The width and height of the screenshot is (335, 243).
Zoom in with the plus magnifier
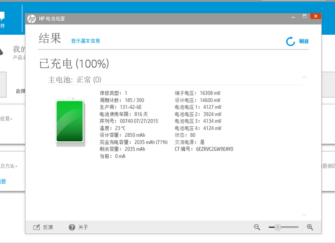(x=310, y=227)
